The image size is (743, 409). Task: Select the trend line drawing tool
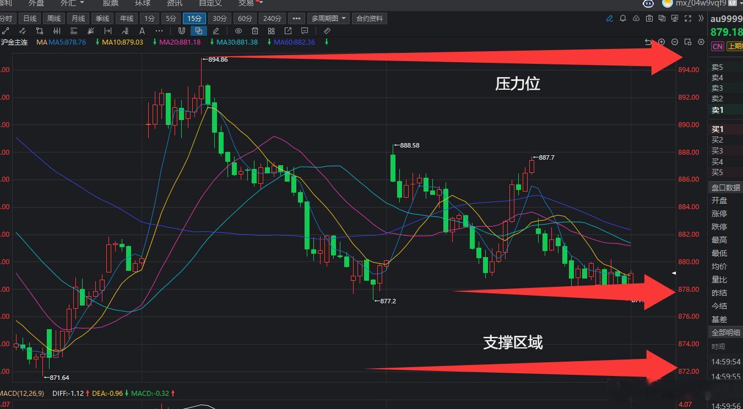tap(6, 31)
